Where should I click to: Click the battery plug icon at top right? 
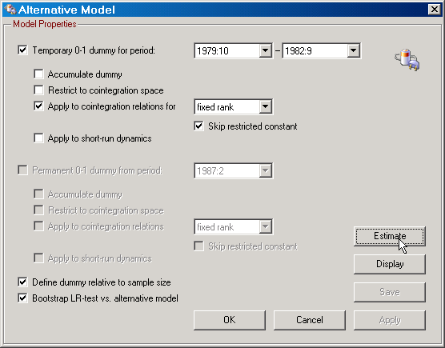[407, 59]
